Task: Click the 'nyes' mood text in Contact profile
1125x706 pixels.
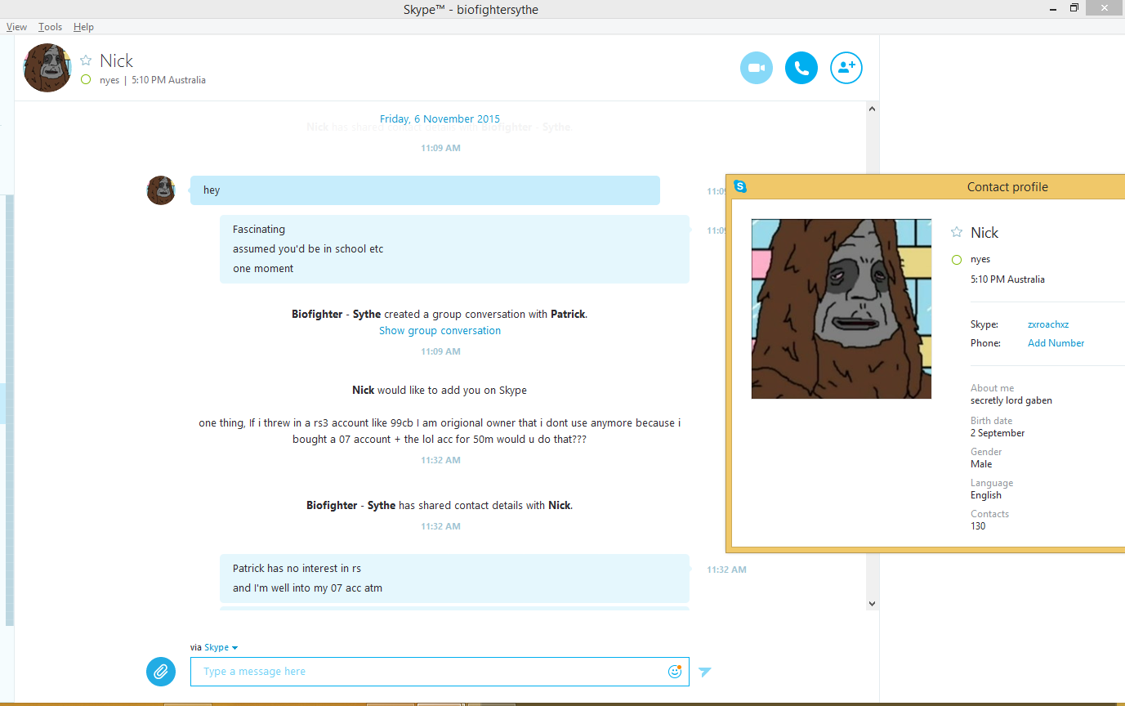Action: pyautogui.click(x=980, y=260)
